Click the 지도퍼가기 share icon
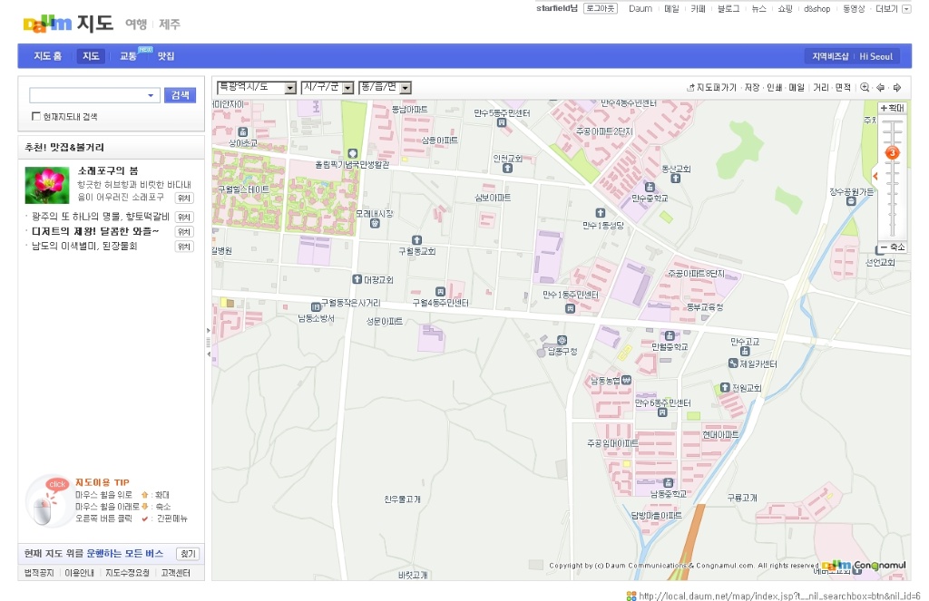Viewport: 929px width, 601px height. click(690, 88)
